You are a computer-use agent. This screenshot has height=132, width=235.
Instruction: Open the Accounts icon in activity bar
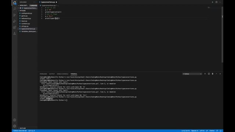pyautogui.click(x=15, y=120)
